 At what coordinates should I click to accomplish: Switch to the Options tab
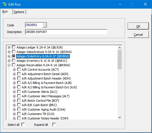19,12
